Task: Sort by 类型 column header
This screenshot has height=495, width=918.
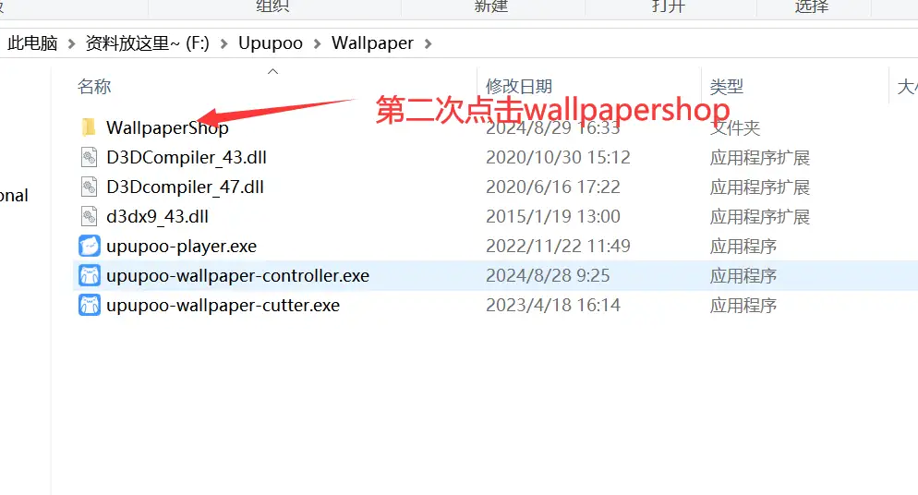Action: (x=727, y=87)
